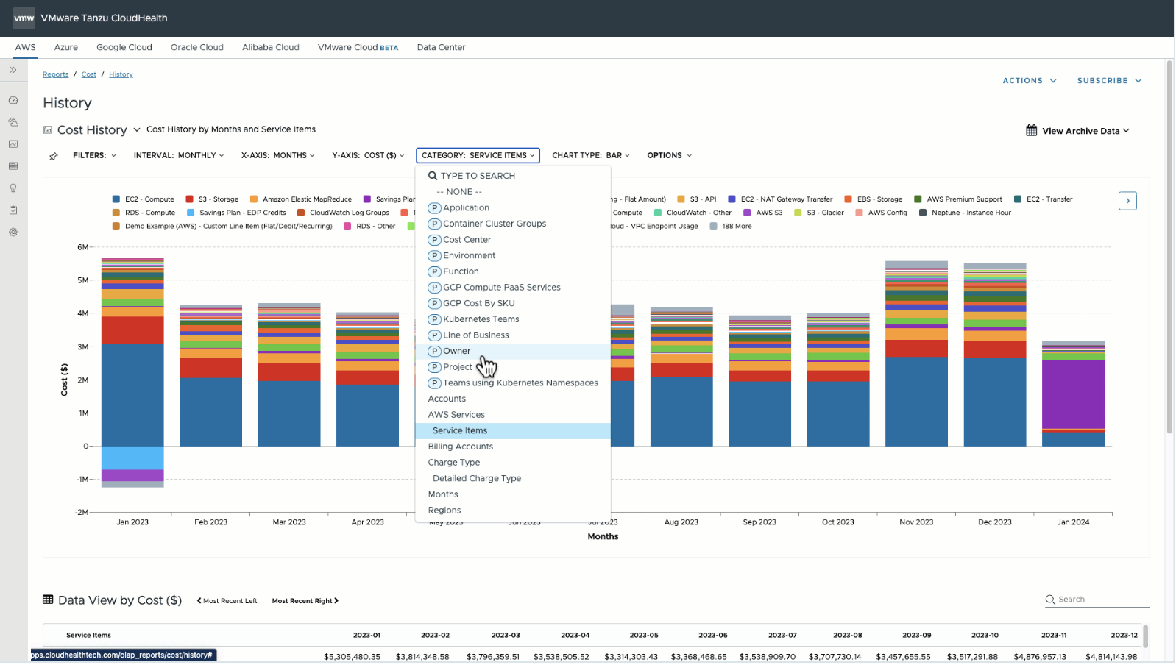
Task: Open the gear settings icon in sidebar
Action: click(13, 232)
